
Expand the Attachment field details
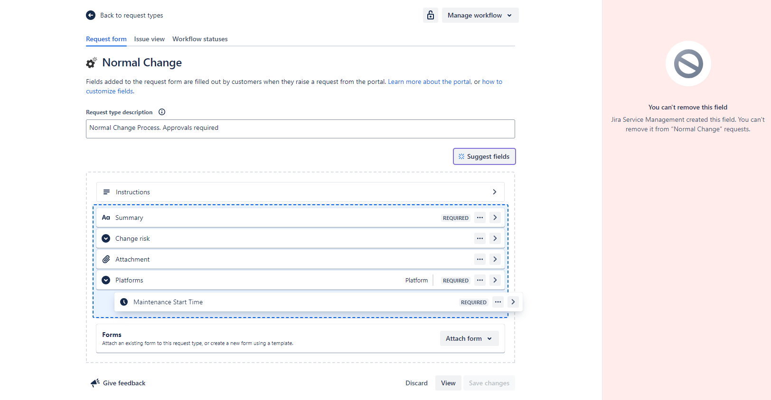coord(495,259)
